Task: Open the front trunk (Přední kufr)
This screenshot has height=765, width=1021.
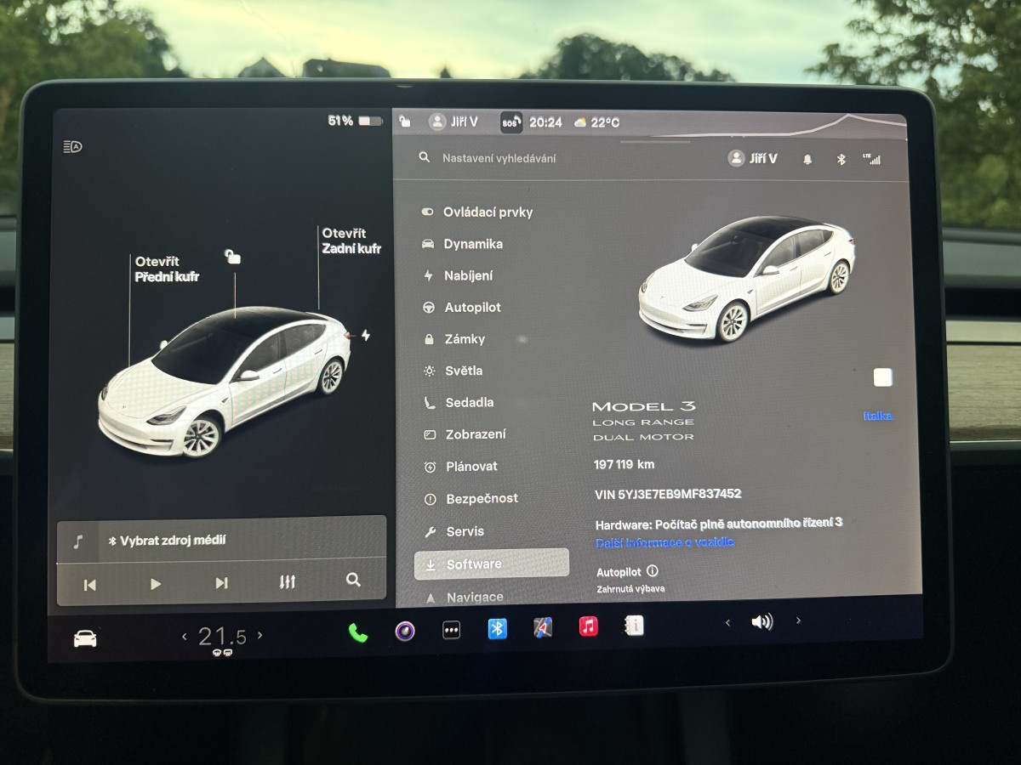Action: pos(167,269)
